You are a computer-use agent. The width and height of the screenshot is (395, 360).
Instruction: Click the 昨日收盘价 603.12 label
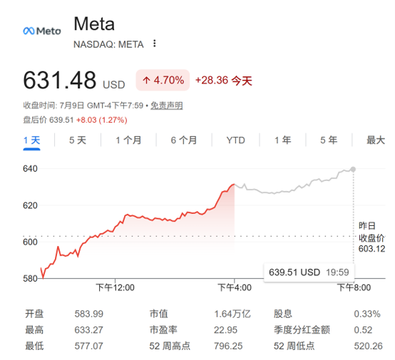(x=371, y=237)
